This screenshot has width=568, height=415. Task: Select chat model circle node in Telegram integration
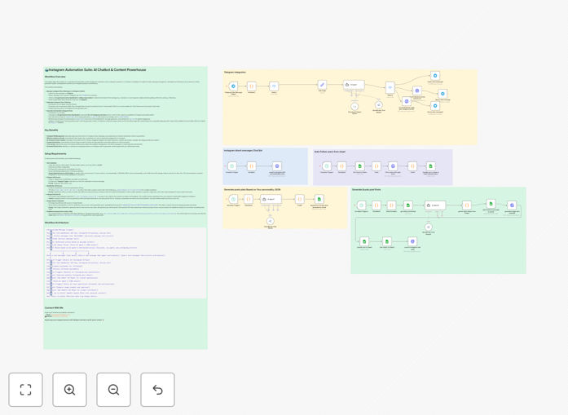click(379, 104)
